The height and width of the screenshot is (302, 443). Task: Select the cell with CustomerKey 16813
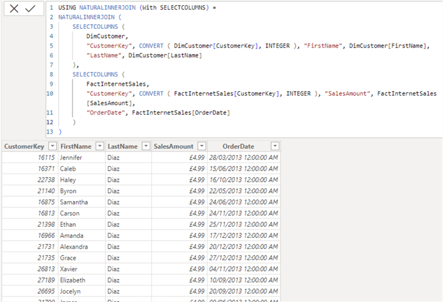click(x=30, y=213)
